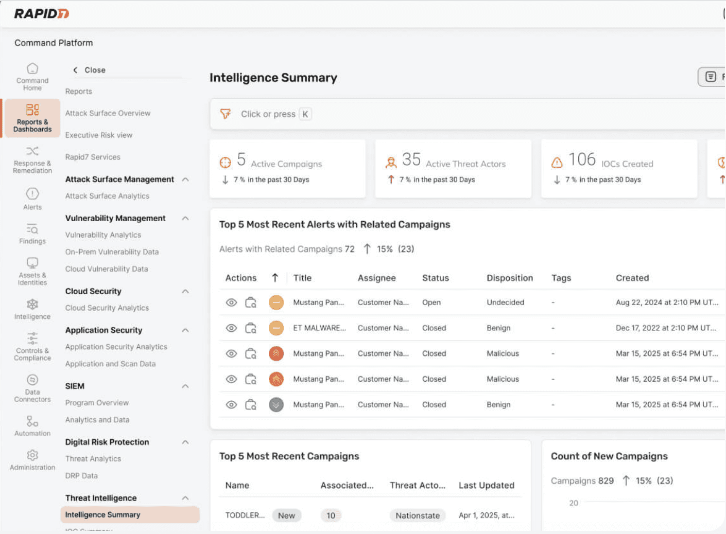Collapse Cloud Security section
Image resolution: width=726 pixels, height=534 pixels.
pyautogui.click(x=185, y=291)
